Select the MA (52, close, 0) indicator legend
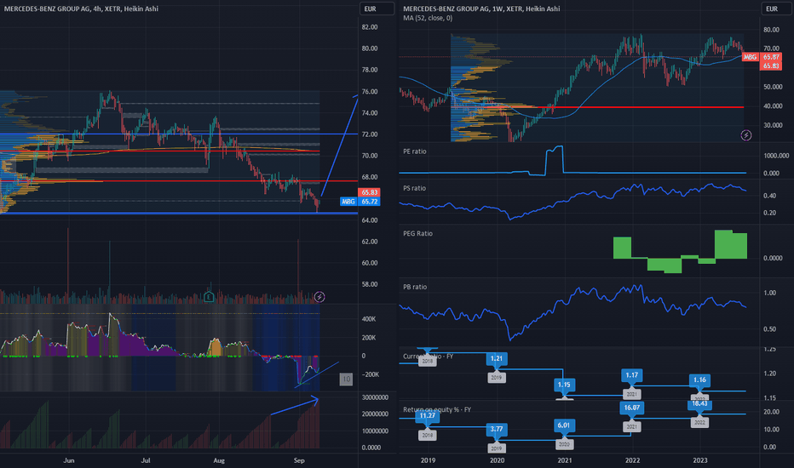 pyautogui.click(x=428, y=18)
